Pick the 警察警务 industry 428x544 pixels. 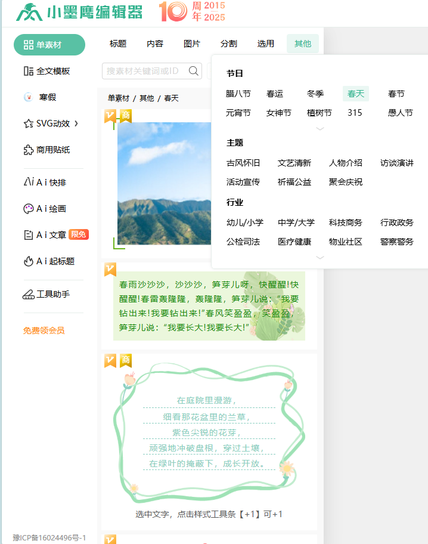[x=397, y=242]
